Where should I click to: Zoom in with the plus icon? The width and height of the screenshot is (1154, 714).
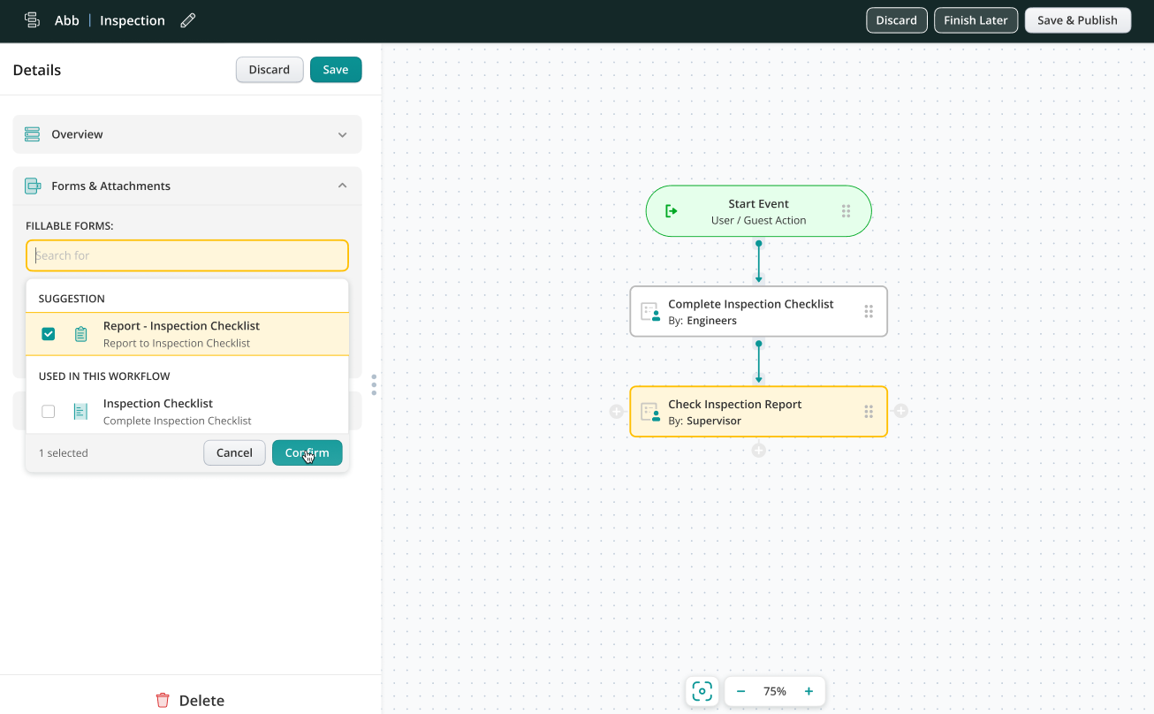809,691
